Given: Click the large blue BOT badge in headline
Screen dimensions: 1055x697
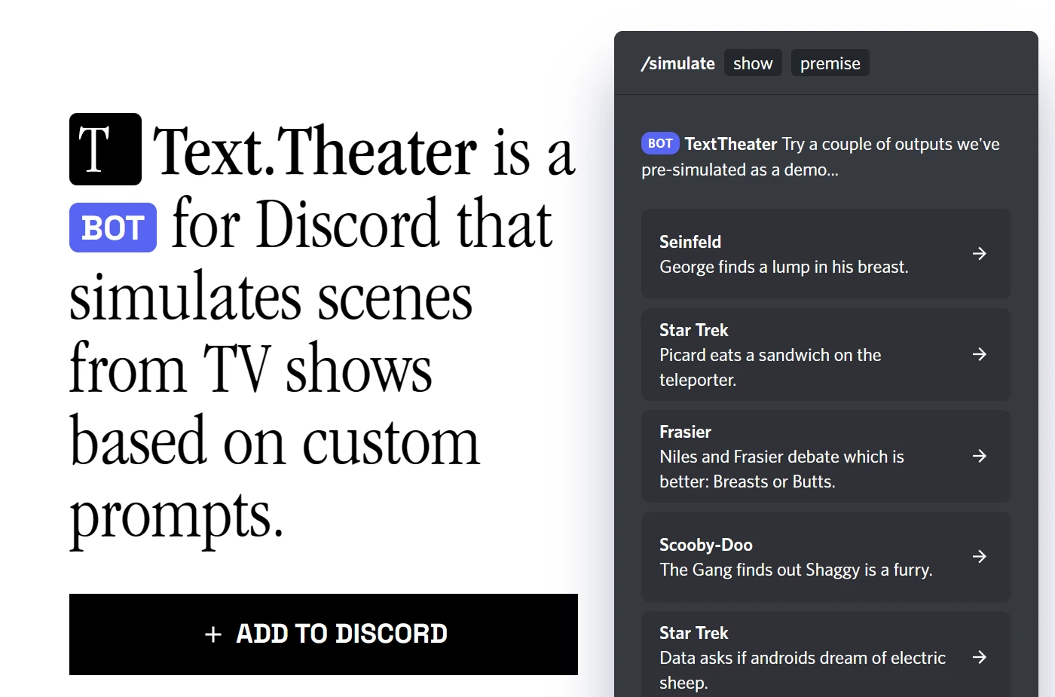Looking at the screenshot, I should click(x=113, y=228).
